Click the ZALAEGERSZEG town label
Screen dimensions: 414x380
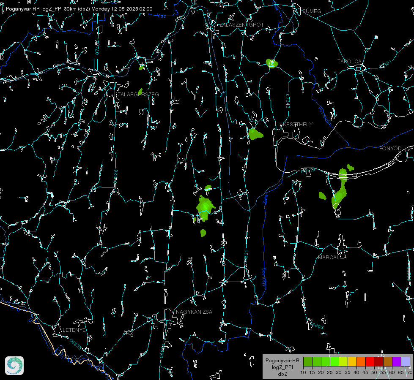tap(138, 95)
